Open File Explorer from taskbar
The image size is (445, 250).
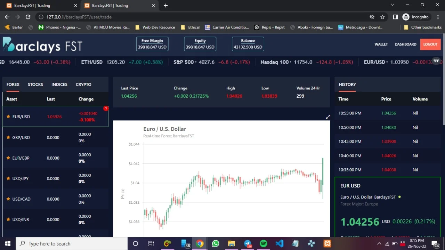pos(232,244)
